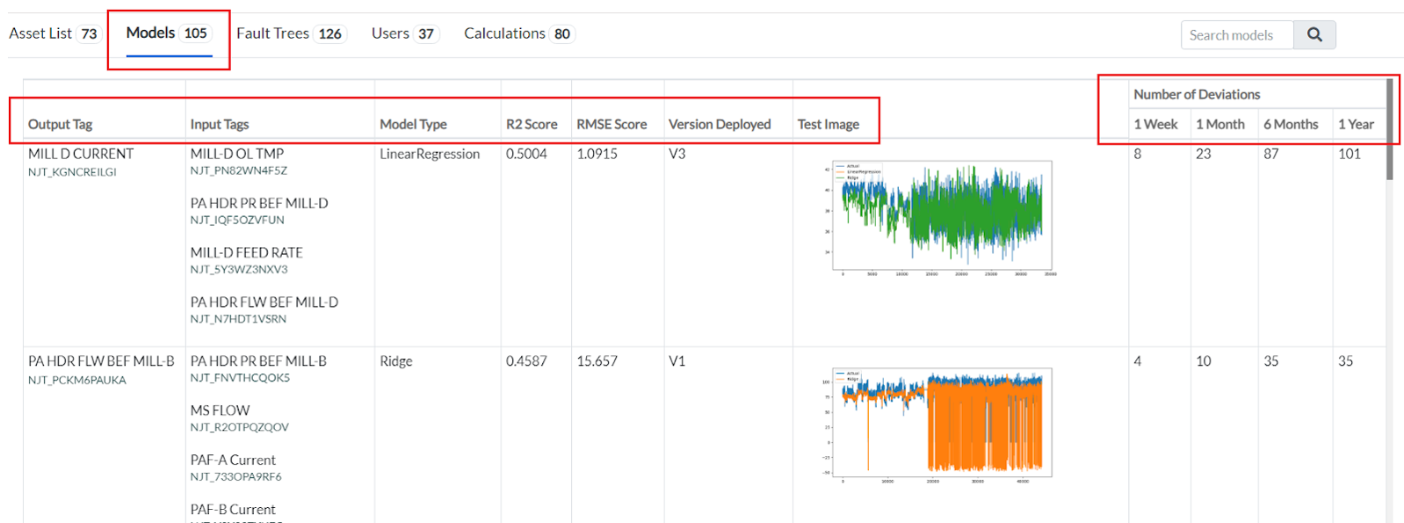
Task: Select PA HDR FLW BEF MILL-B output tag
Action: tap(101, 361)
